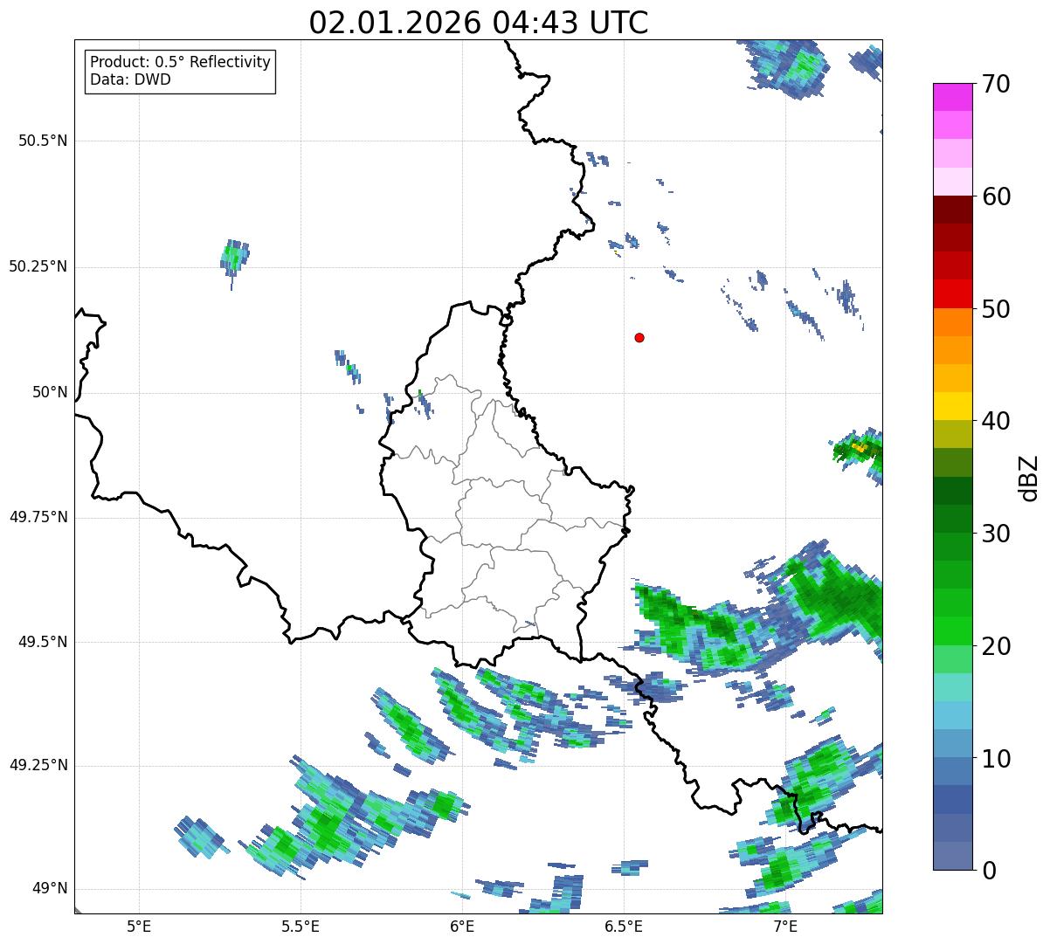Click the latitude label 49.5°N
This screenshot has height=944, width=1050.
pyautogui.click(x=43, y=642)
